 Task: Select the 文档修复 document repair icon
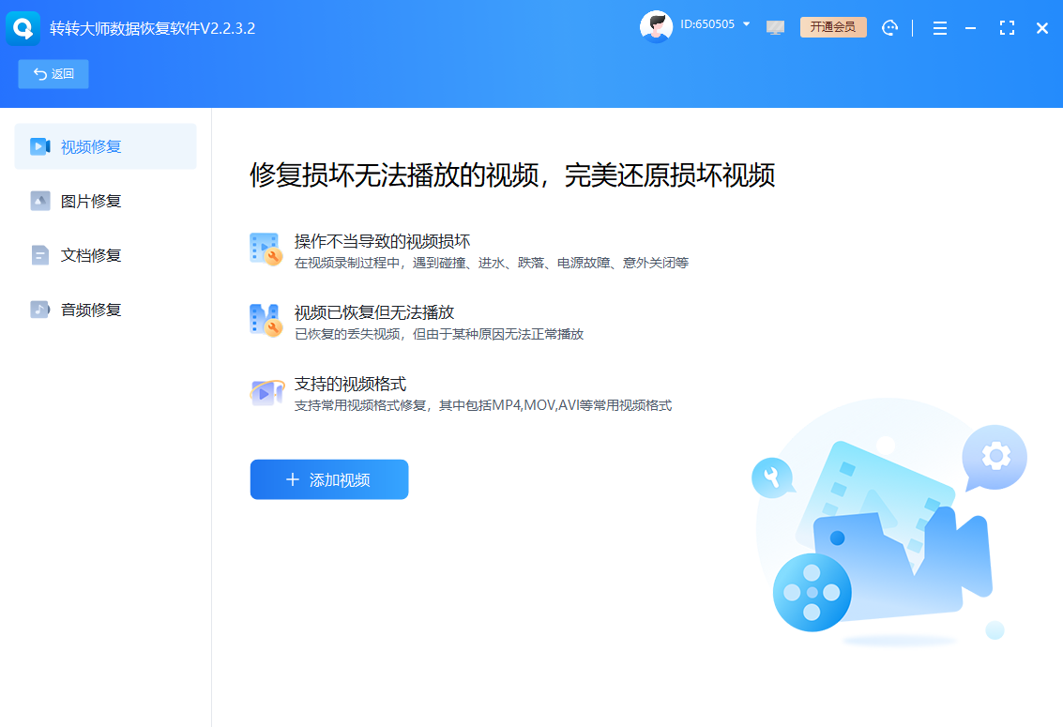pyautogui.click(x=40, y=254)
